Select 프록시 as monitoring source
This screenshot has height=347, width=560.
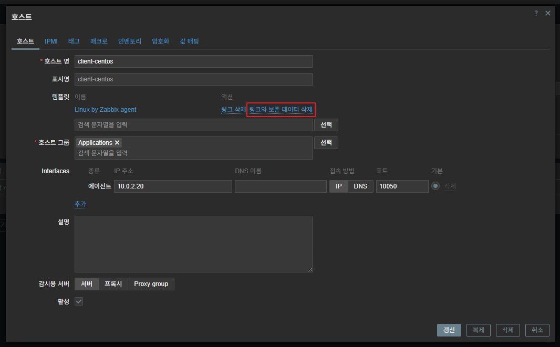pyautogui.click(x=113, y=284)
